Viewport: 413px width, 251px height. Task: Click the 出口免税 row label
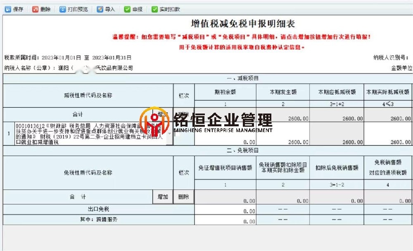[98, 209]
